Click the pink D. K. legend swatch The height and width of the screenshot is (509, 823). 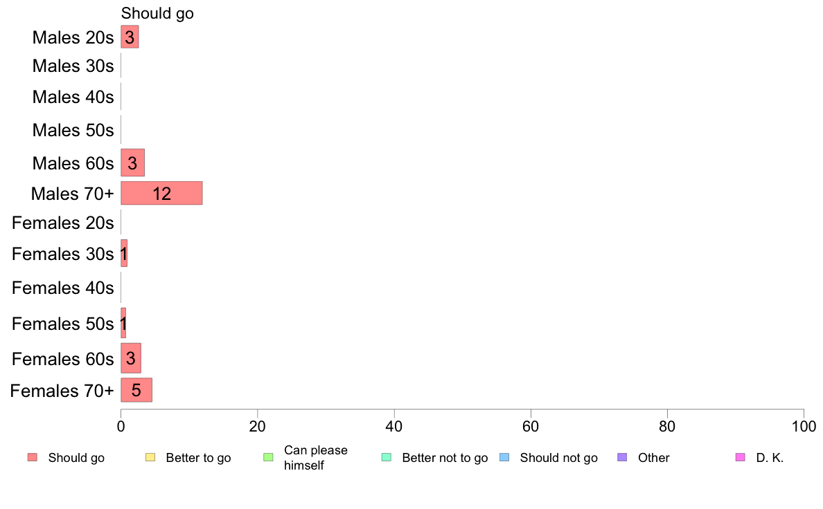(741, 457)
